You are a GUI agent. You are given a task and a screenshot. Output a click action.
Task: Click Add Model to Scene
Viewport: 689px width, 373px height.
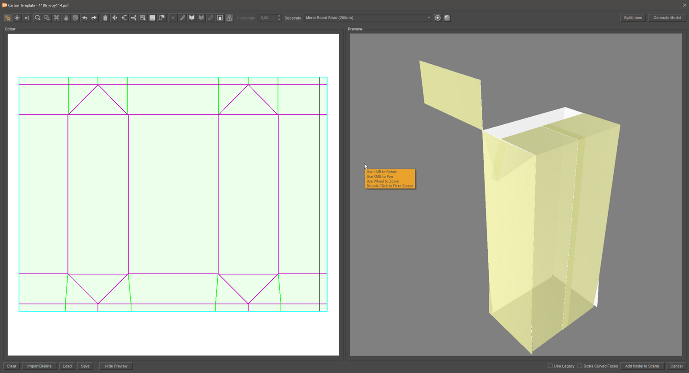(x=642, y=366)
